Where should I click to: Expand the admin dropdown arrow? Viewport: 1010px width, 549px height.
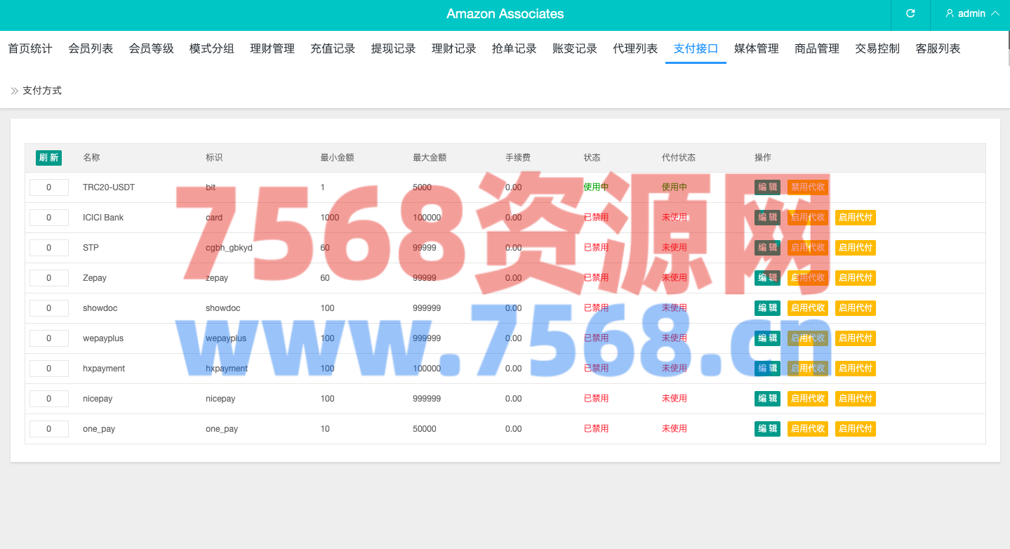click(x=995, y=13)
